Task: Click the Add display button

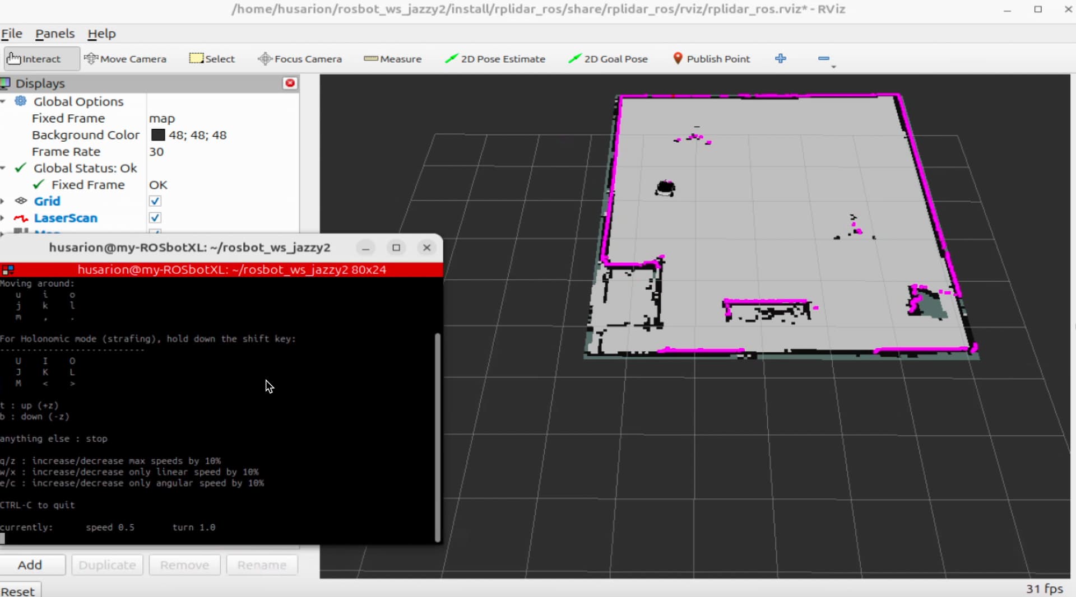Action: point(30,565)
